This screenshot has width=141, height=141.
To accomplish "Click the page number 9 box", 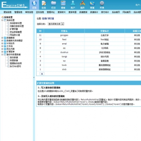I will [x=42, y=74].
